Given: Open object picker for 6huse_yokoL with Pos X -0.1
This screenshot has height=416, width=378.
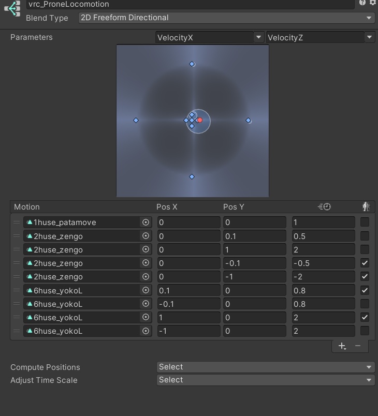Looking at the screenshot, I should click(146, 304).
